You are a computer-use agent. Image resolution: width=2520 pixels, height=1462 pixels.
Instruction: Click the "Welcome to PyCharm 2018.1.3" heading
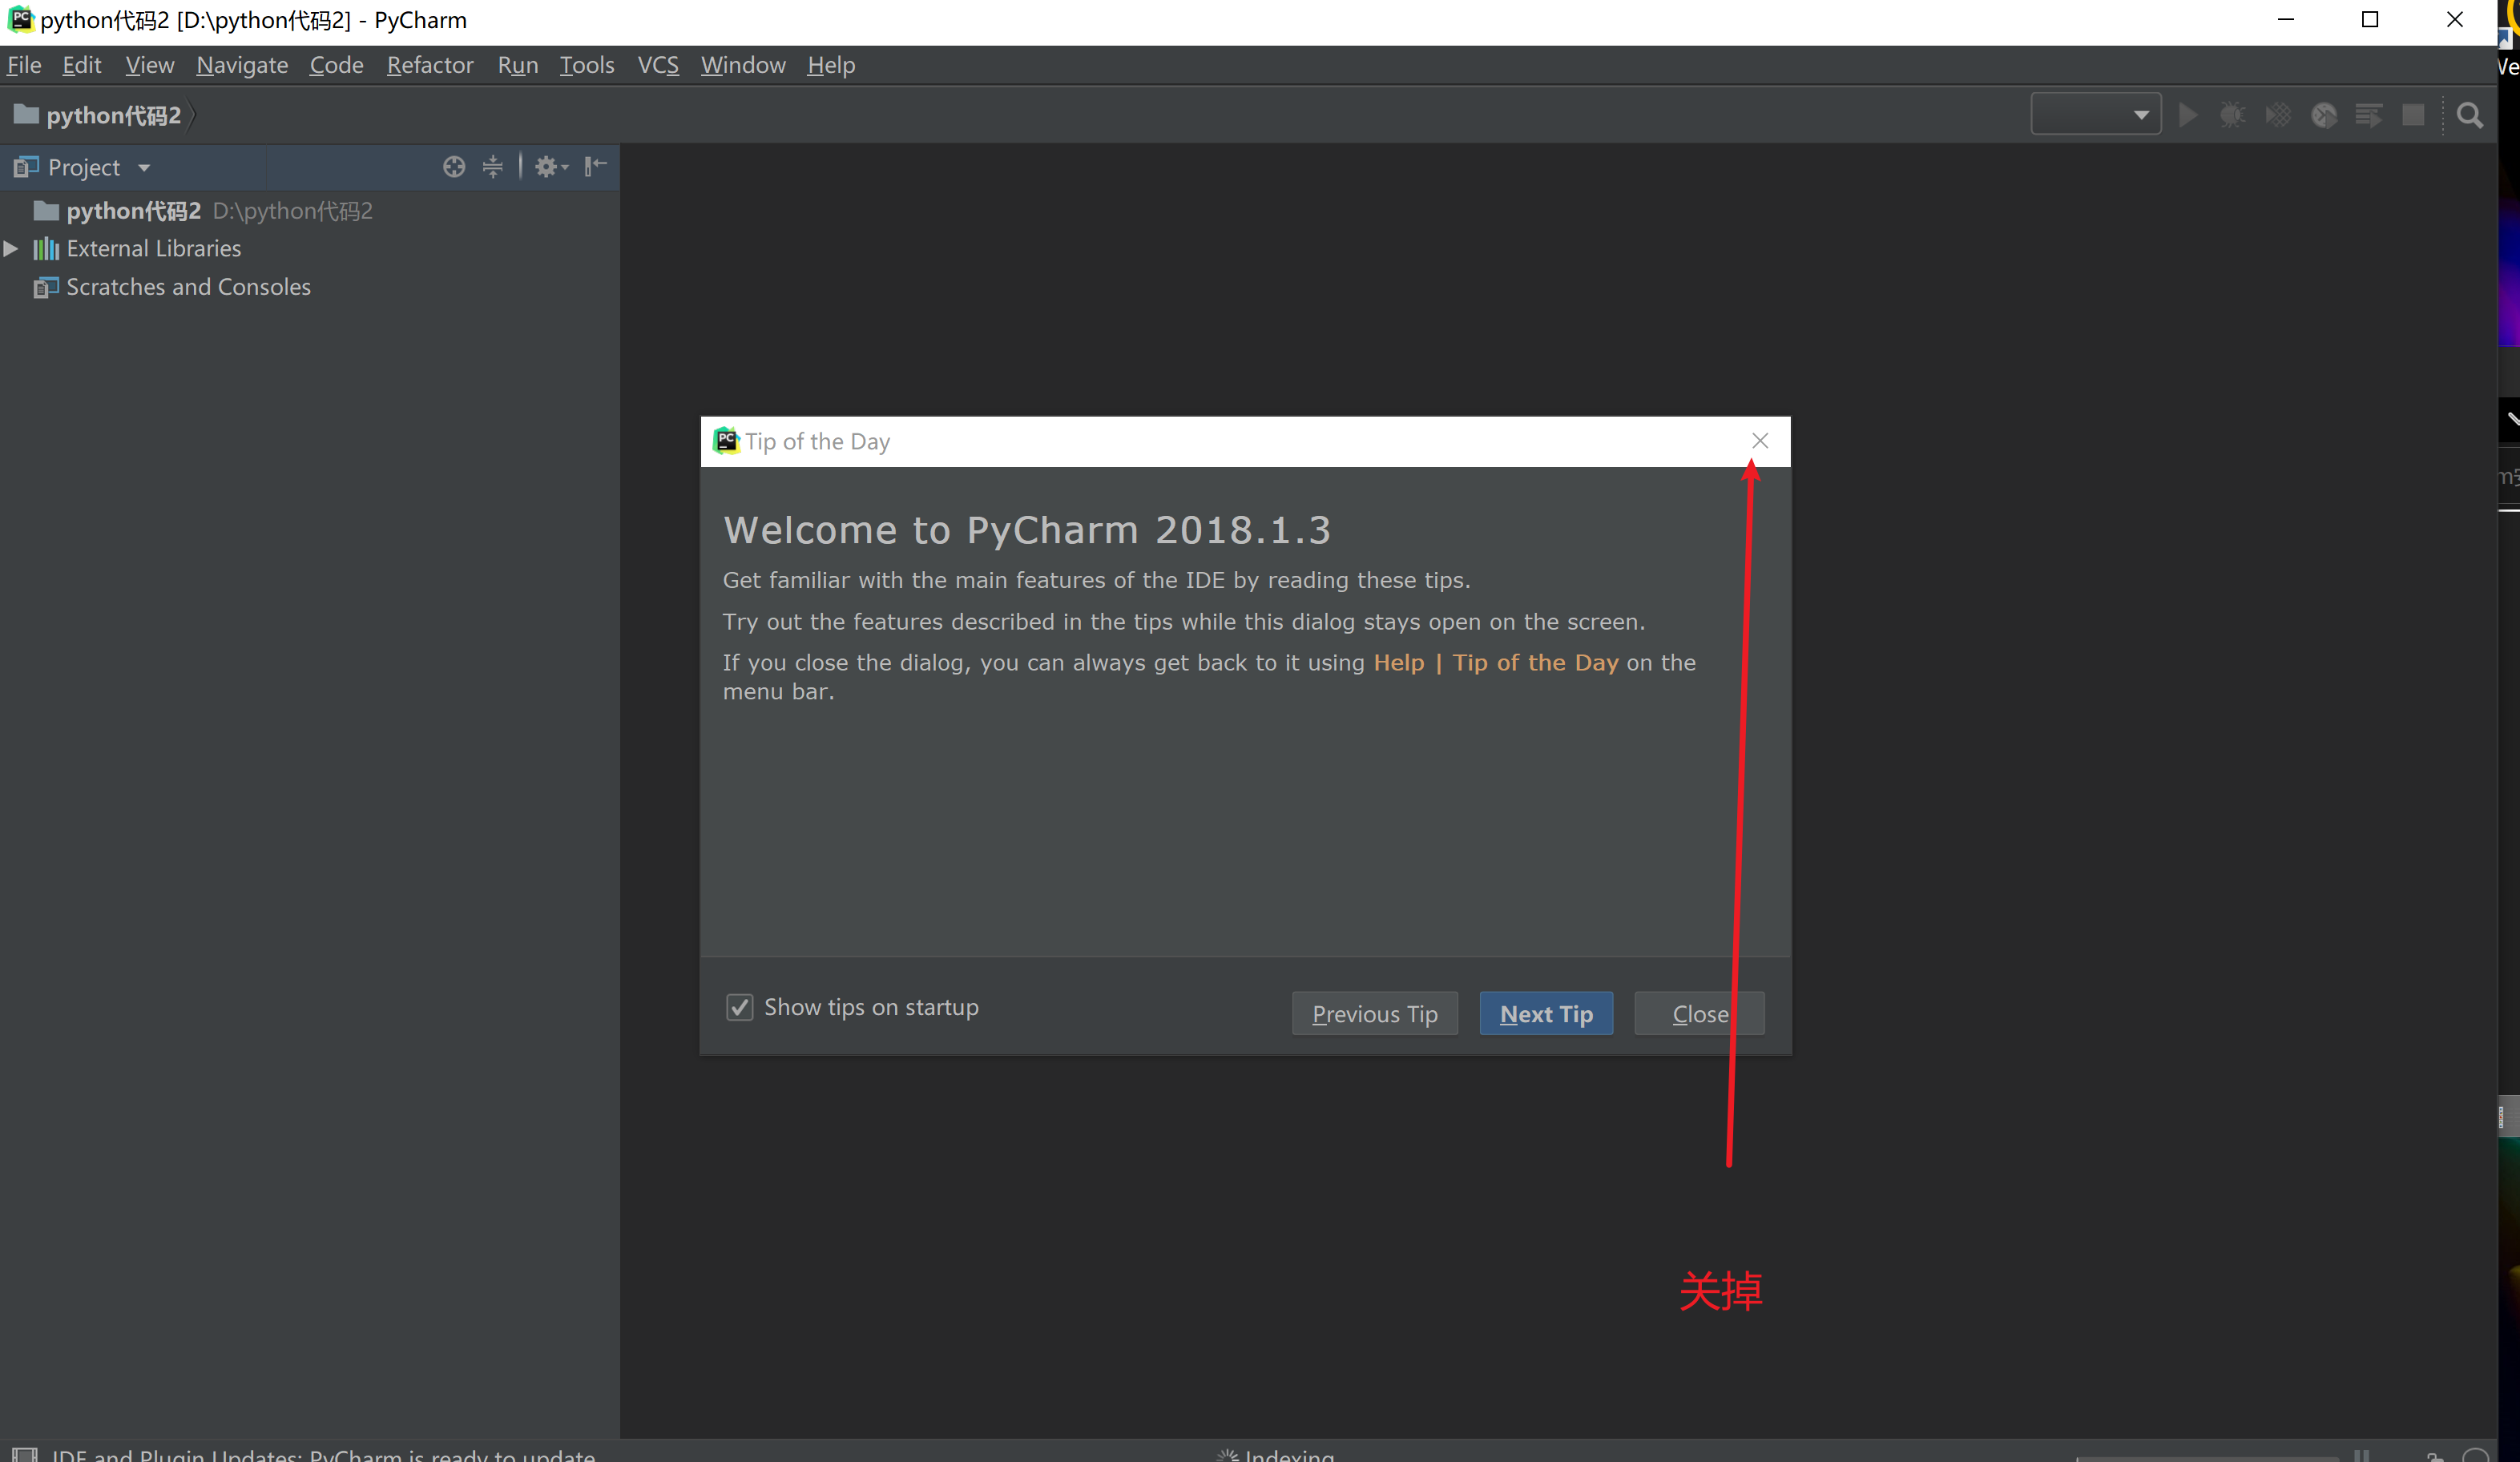(1027, 530)
